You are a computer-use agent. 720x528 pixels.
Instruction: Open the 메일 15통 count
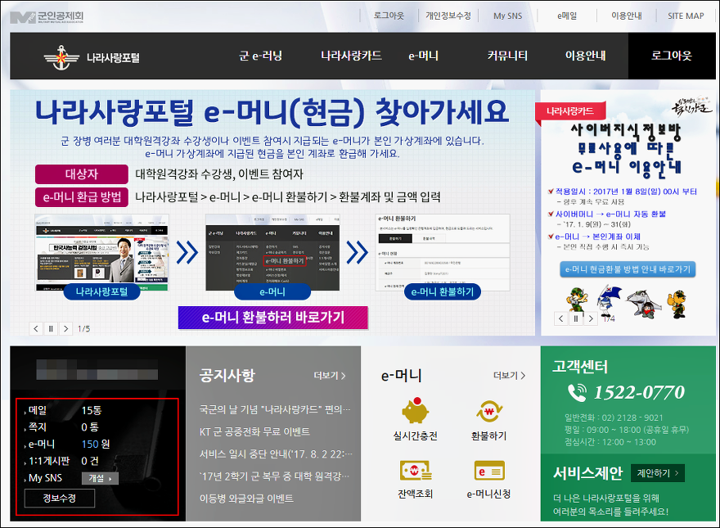coord(92,410)
